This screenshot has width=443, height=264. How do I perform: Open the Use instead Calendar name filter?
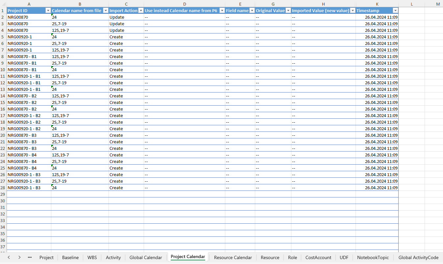coord(222,10)
